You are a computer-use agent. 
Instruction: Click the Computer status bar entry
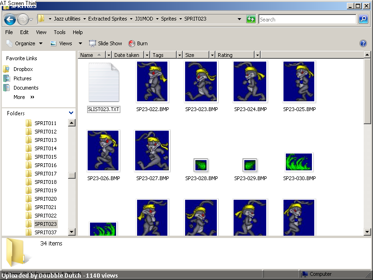coord(317,274)
